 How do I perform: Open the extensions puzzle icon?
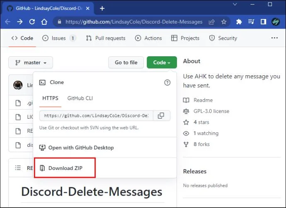pos(239,22)
